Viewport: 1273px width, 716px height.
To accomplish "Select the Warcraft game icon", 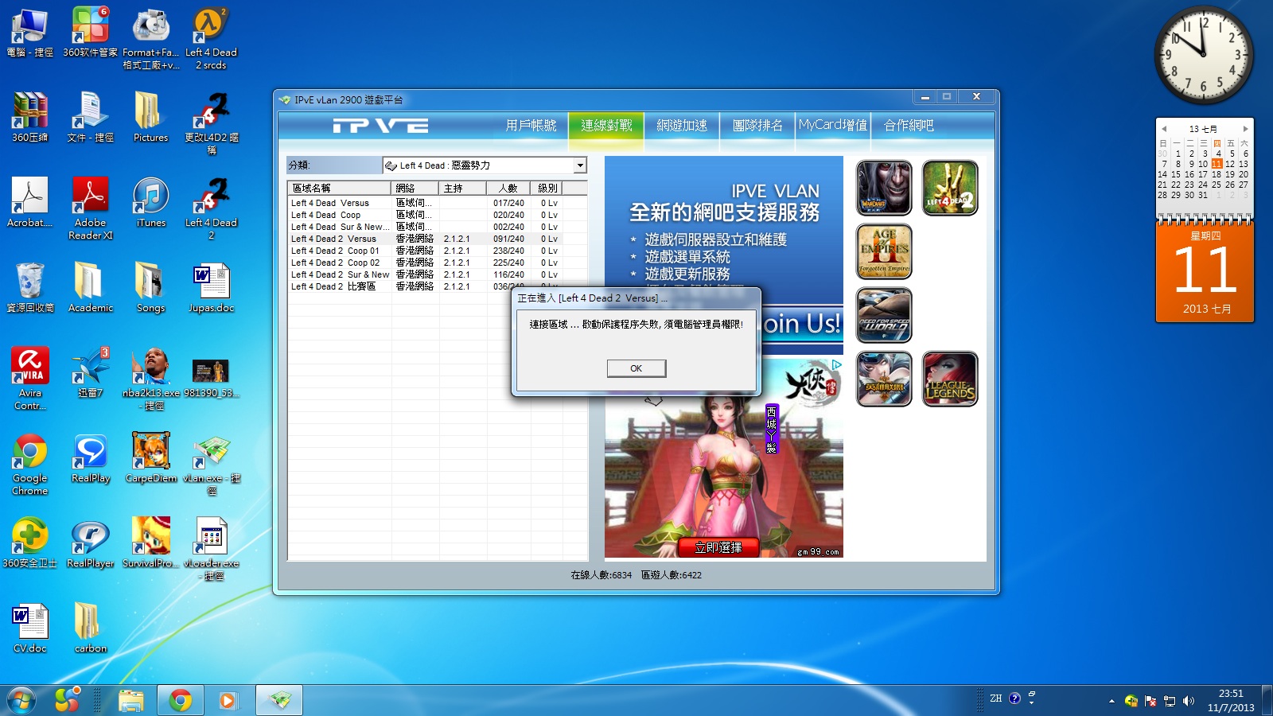I will point(884,188).
